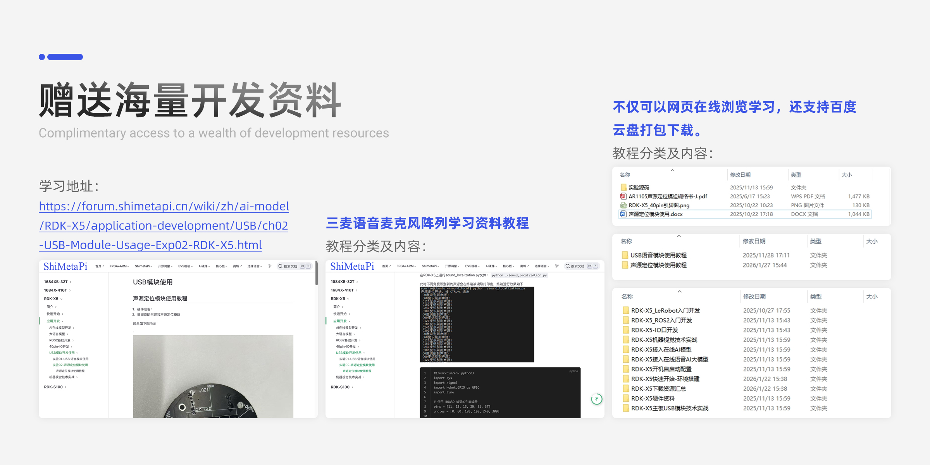The image size is (930, 465).
Task: Click 声源定位模块使用教程 folder icon in file list
Action: [625, 265]
